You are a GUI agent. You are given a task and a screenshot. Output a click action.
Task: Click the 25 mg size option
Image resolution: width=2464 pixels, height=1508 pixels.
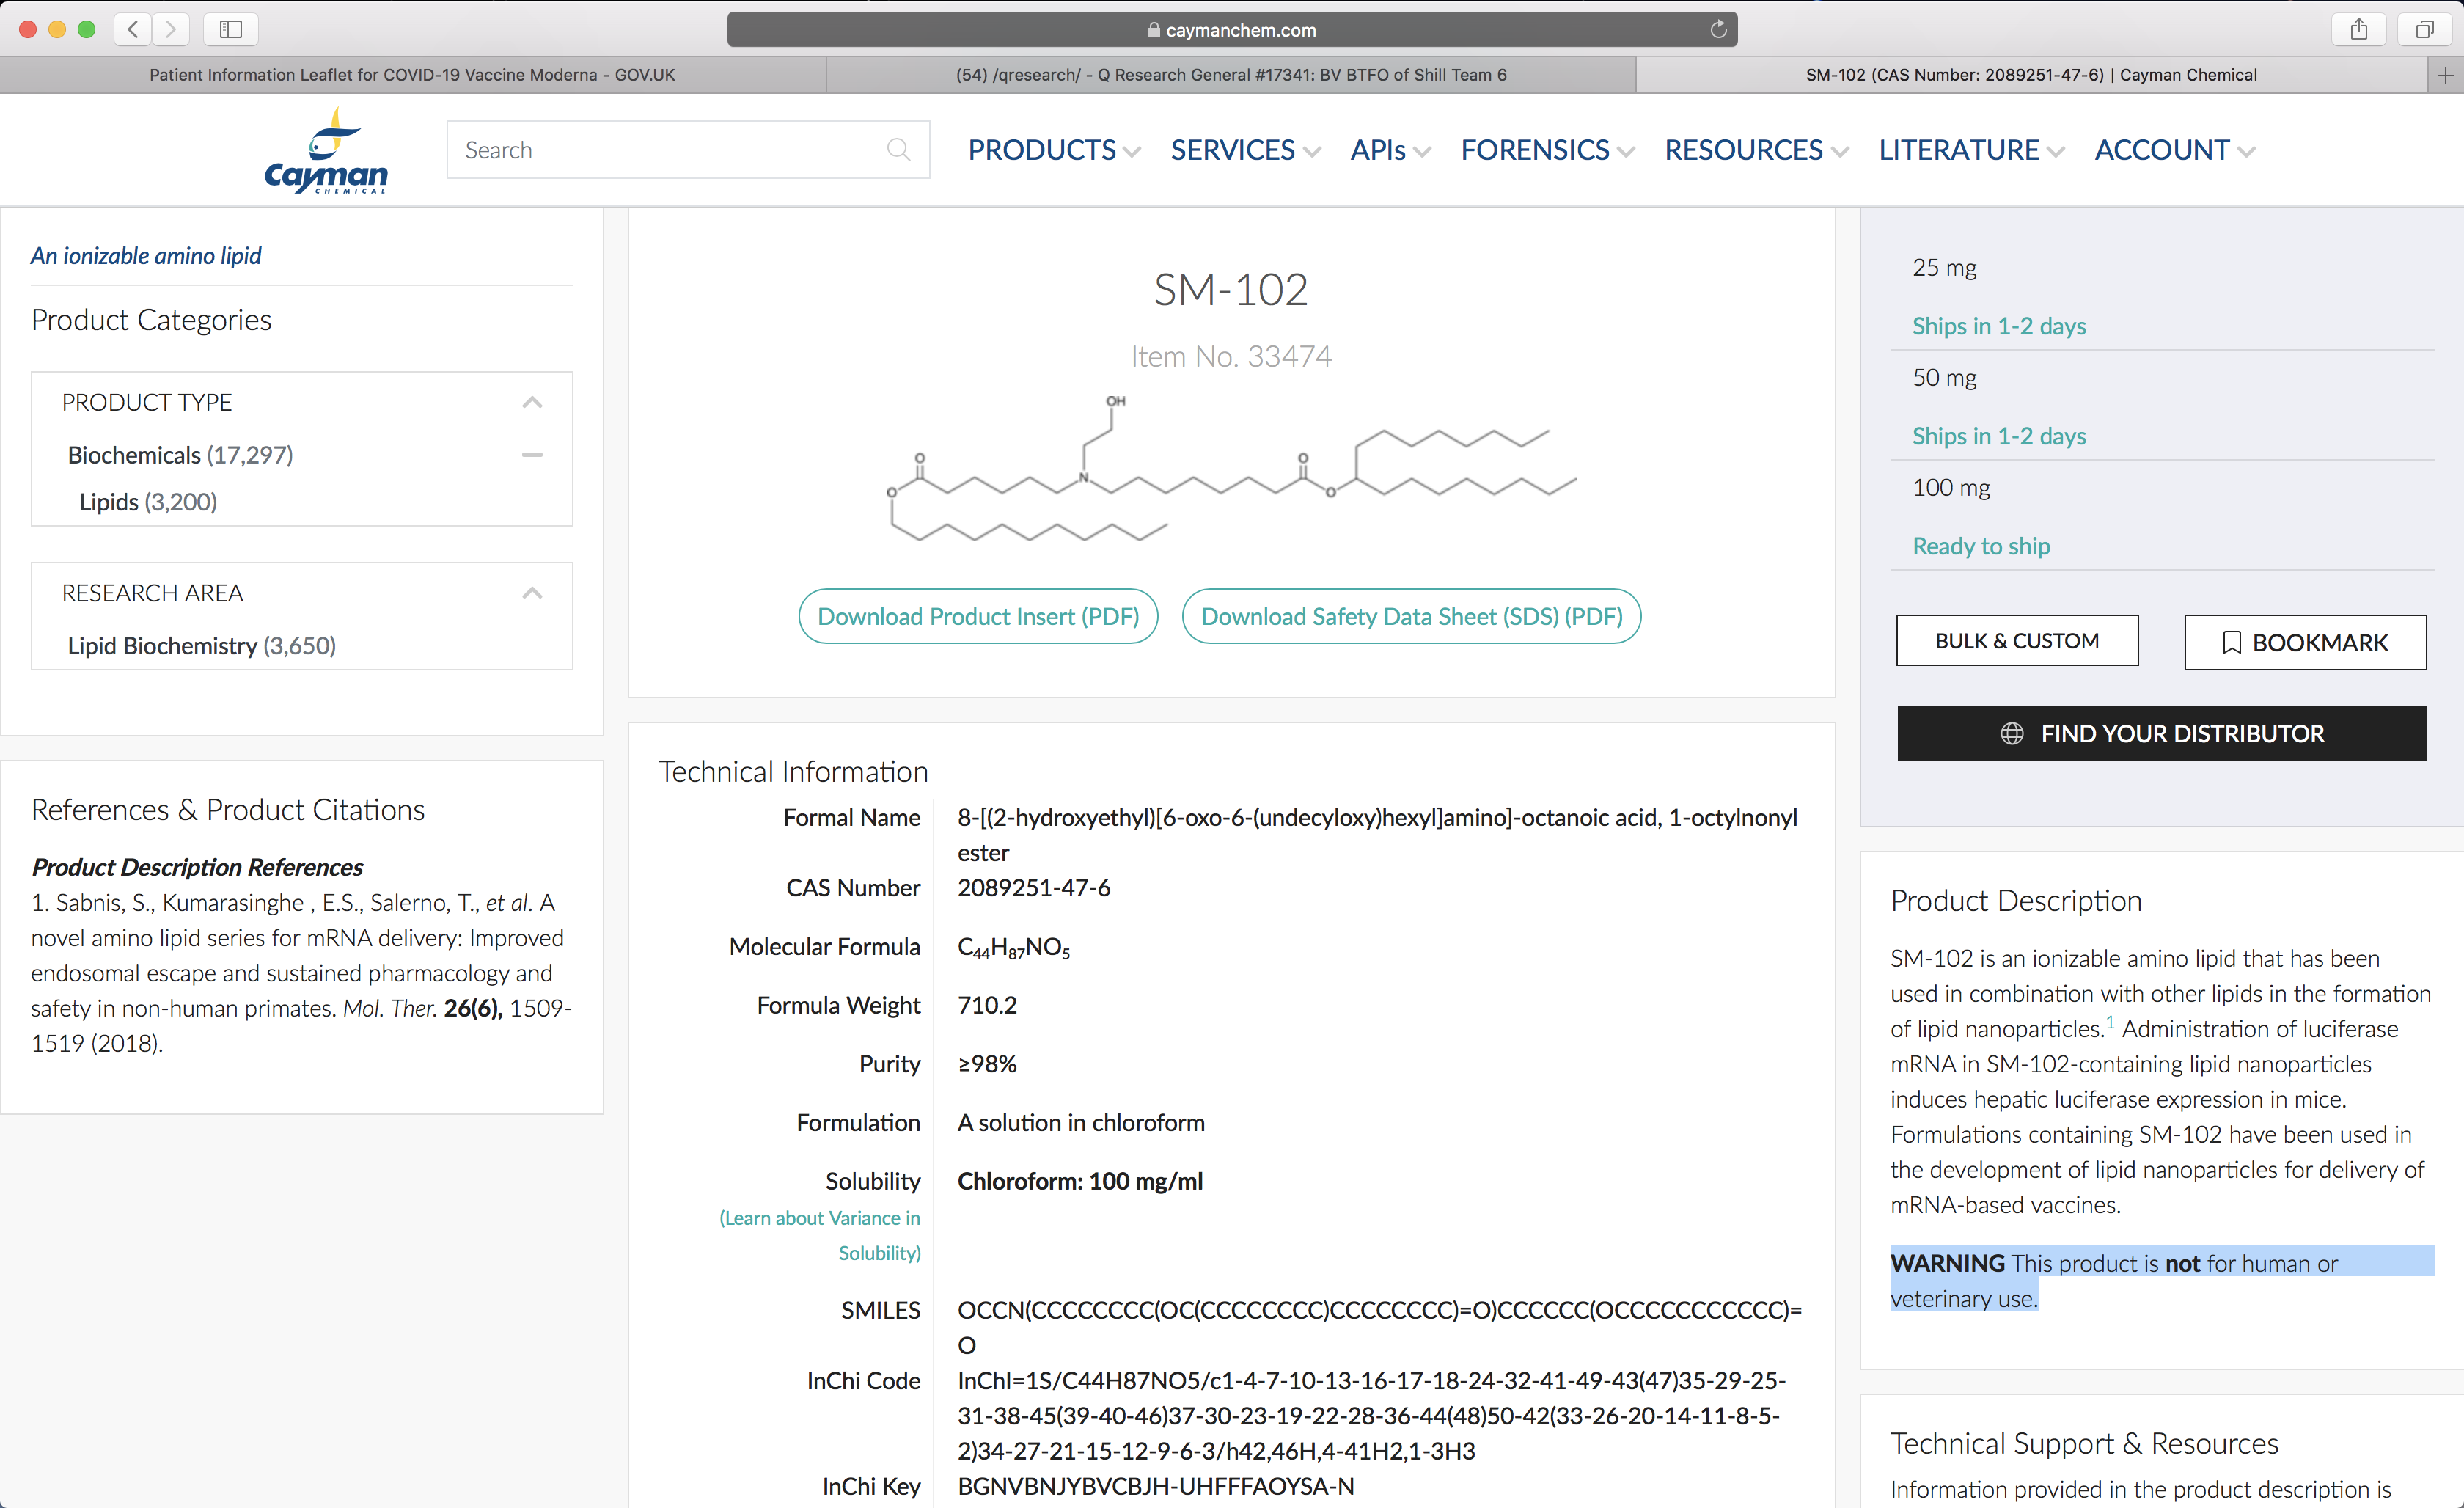click(1944, 267)
